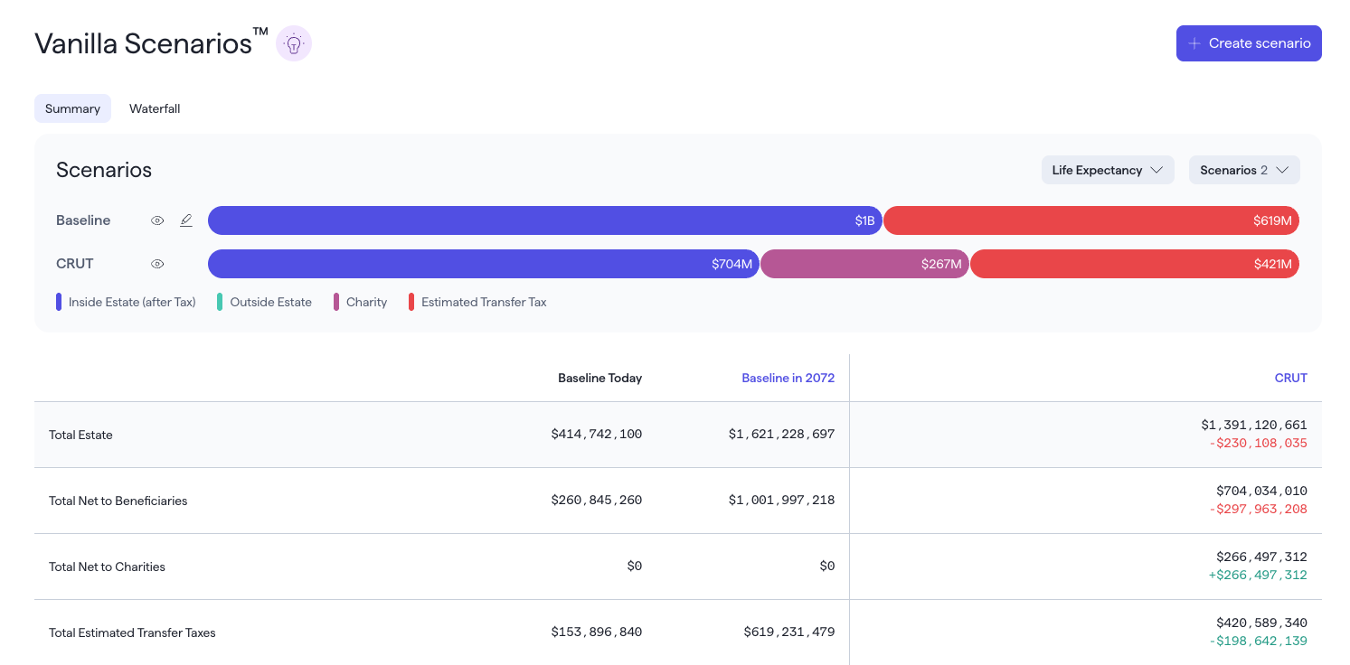Click the CRUT $267M charity bar segment
1350x665 pixels.
864,264
